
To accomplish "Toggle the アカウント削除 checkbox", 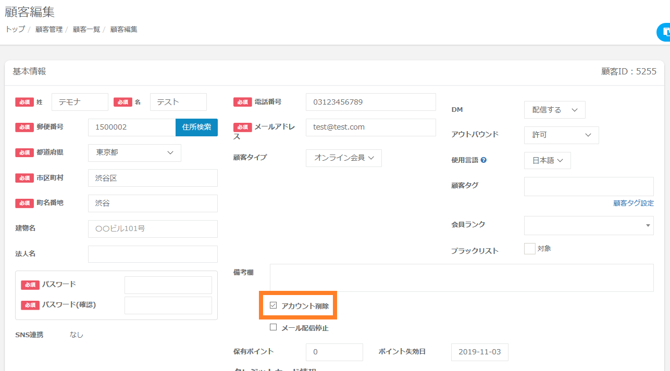I will (274, 305).
